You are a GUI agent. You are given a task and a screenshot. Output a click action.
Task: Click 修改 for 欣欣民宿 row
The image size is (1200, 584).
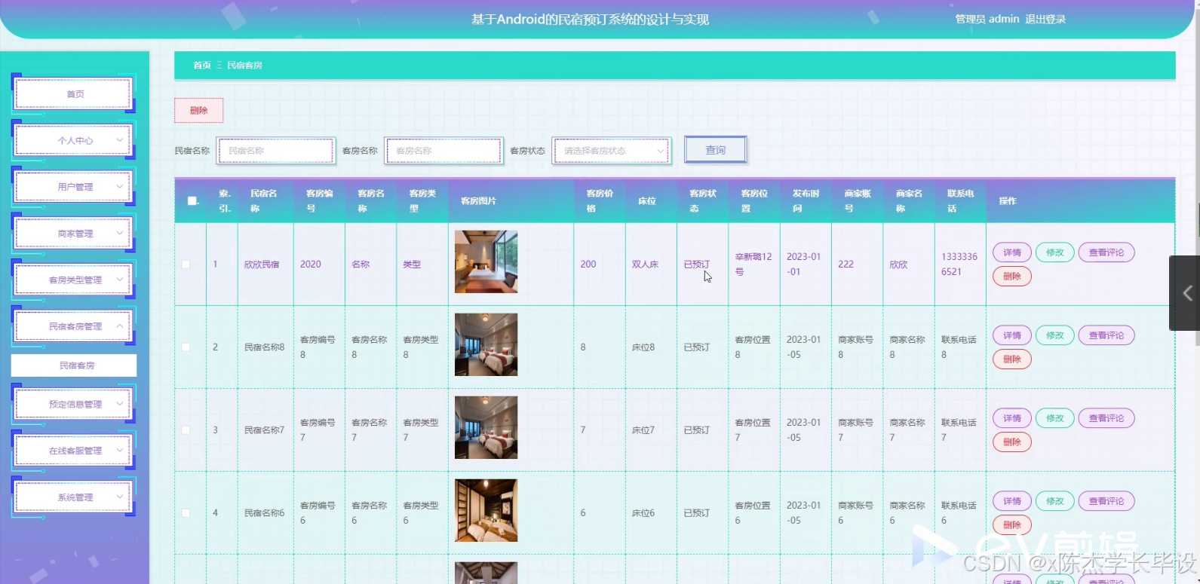click(1055, 253)
